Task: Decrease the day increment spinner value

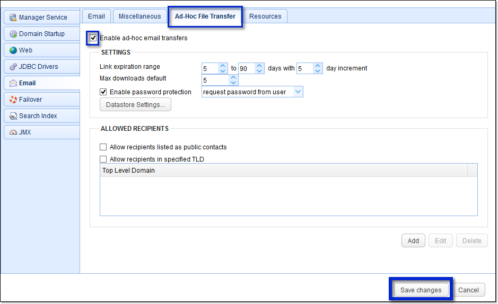Action: click(x=318, y=71)
